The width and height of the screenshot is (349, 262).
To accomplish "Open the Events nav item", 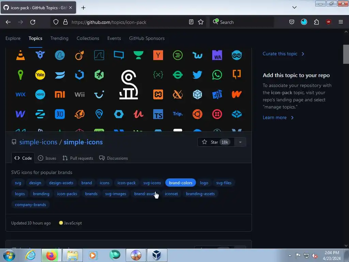I will [x=114, y=38].
